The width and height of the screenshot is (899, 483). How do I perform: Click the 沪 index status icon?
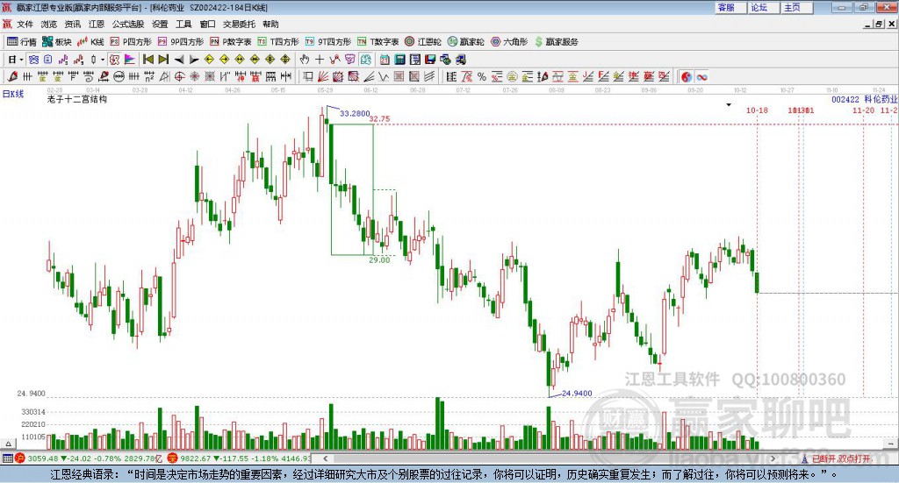click(19, 458)
